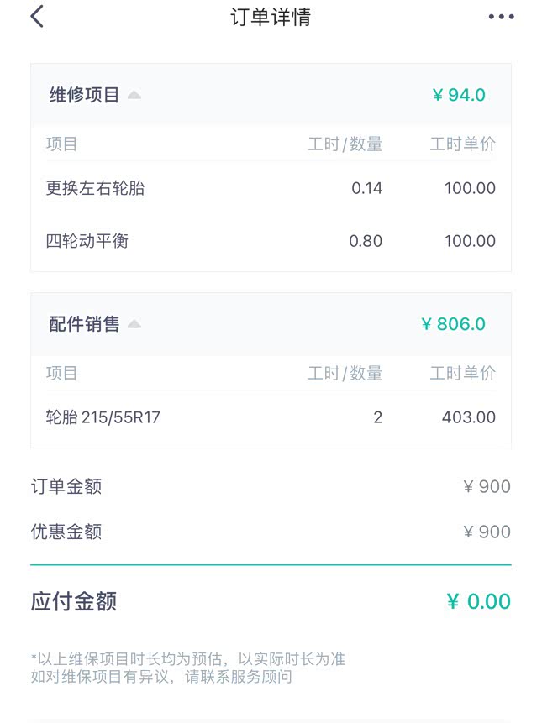Tap the 0.14 hours value
The height and width of the screenshot is (723, 542).
pos(366,188)
